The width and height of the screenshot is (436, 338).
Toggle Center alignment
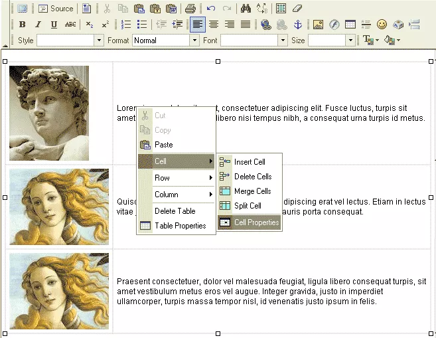click(214, 25)
